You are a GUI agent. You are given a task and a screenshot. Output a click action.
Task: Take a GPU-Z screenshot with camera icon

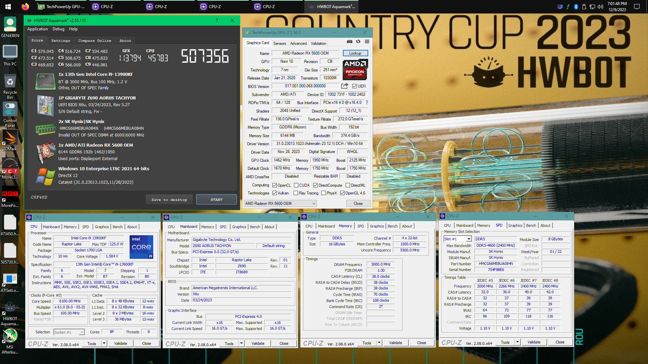pyautogui.click(x=350, y=42)
